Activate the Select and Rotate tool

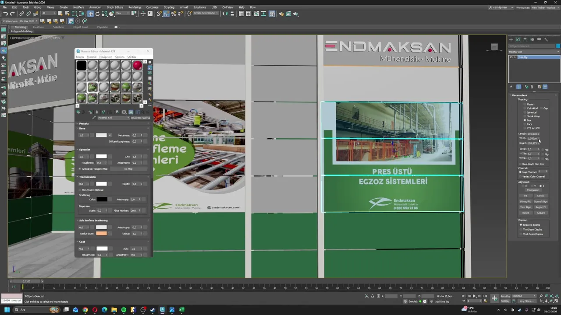[x=97, y=14]
